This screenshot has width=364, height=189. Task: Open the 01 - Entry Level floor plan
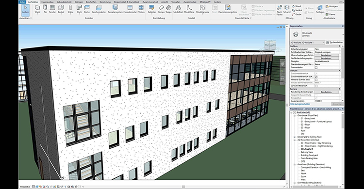(308, 119)
